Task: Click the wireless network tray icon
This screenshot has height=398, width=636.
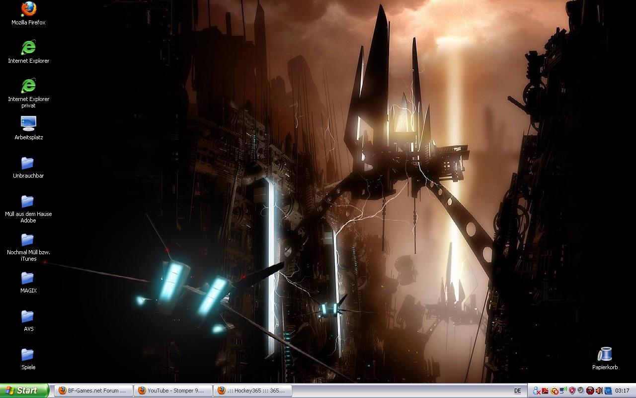Action: pyautogui.click(x=563, y=390)
